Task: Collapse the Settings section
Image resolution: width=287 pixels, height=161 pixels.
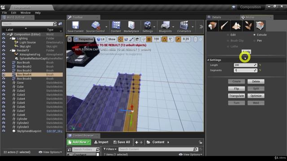Action: 208,60
